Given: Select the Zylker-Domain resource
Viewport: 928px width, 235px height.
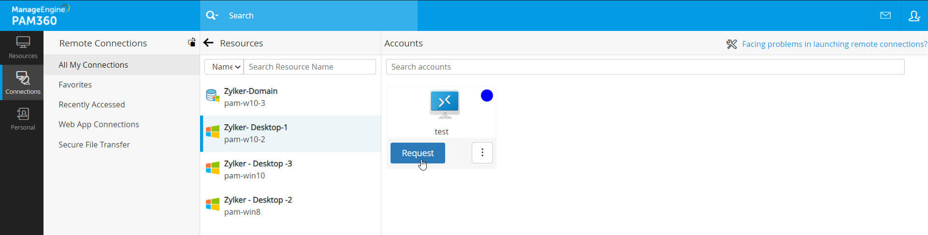Looking at the screenshot, I should [x=290, y=97].
